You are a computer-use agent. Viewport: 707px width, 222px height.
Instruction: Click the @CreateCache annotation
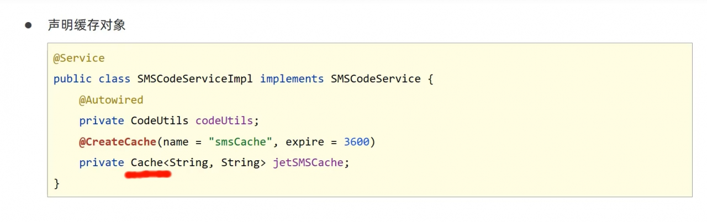point(118,142)
